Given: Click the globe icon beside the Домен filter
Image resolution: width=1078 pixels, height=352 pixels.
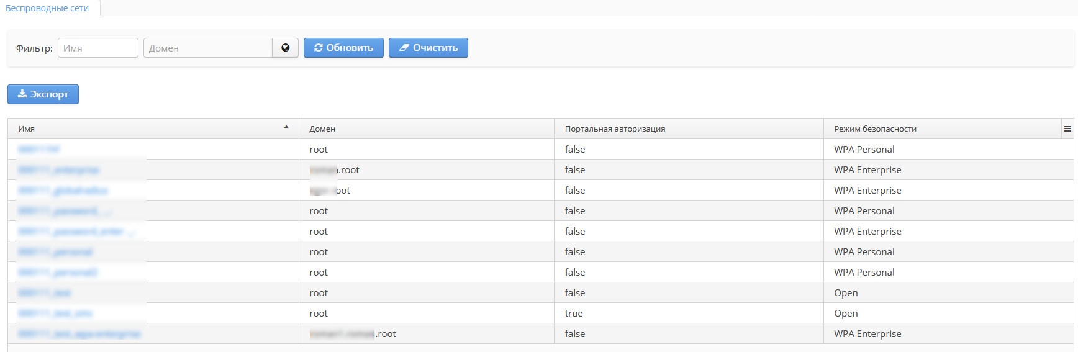Looking at the screenshot, I should click(285, 48).
